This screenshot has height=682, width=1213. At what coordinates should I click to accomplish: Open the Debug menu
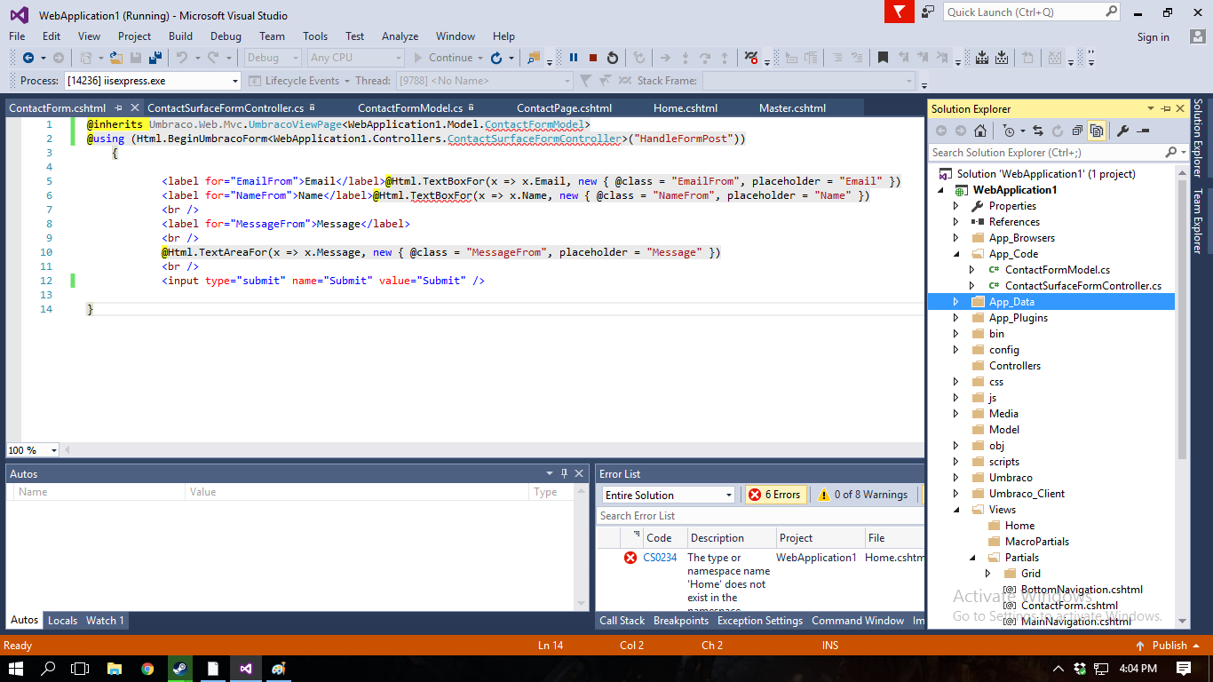click(226, 36)
